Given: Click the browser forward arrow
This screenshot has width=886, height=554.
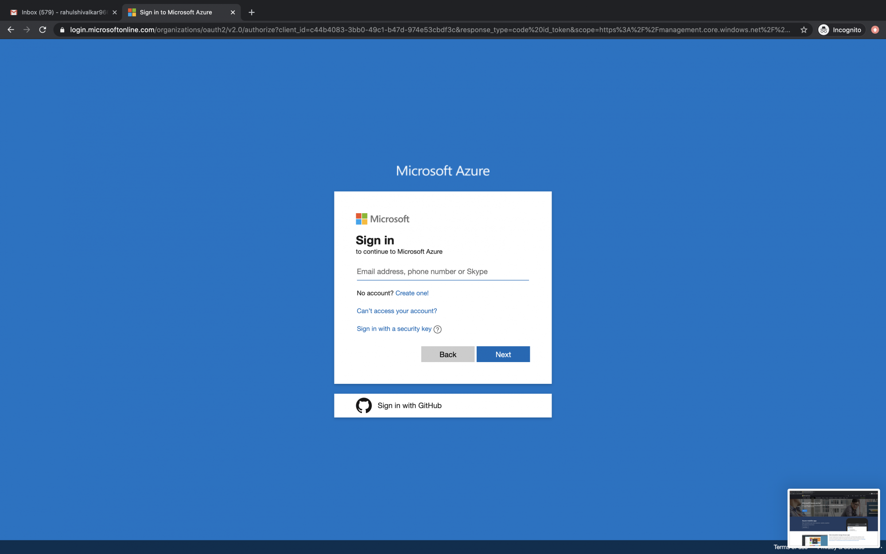Looking at the screenshot, I should click(x=27, y=30).
